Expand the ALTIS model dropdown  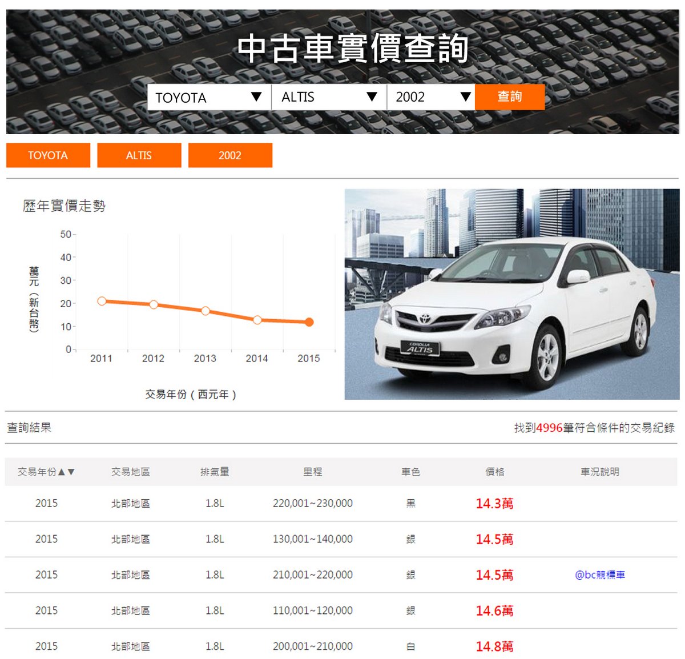pos(329,97)
